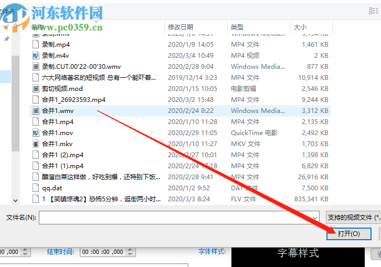The image size is (381, 267).
Task: Click the size value 835,341 KB
Action: 311,199
